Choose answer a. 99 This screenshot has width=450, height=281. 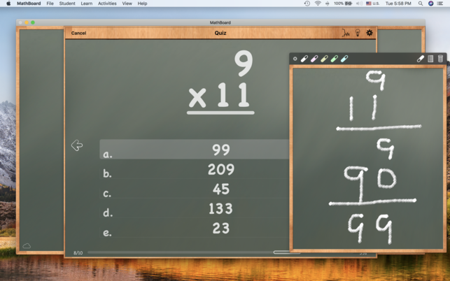(195, 150)
